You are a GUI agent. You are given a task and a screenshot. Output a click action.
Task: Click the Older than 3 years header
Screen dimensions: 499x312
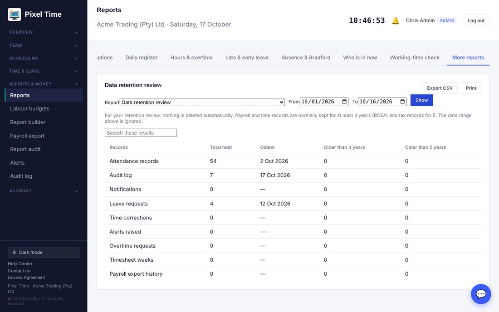(x=344, y=147)
